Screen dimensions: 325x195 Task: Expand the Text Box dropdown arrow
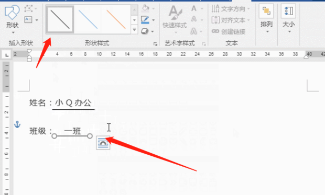[x=37, y=20]
